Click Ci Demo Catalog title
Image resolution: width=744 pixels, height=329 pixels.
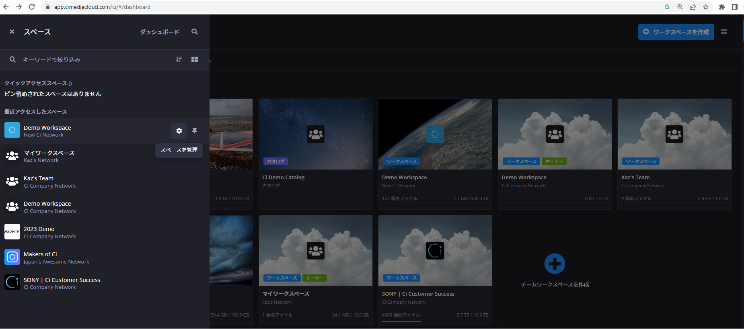point(284,177)
